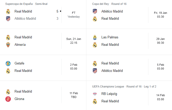Select the Getafe team name

[19, 63]
